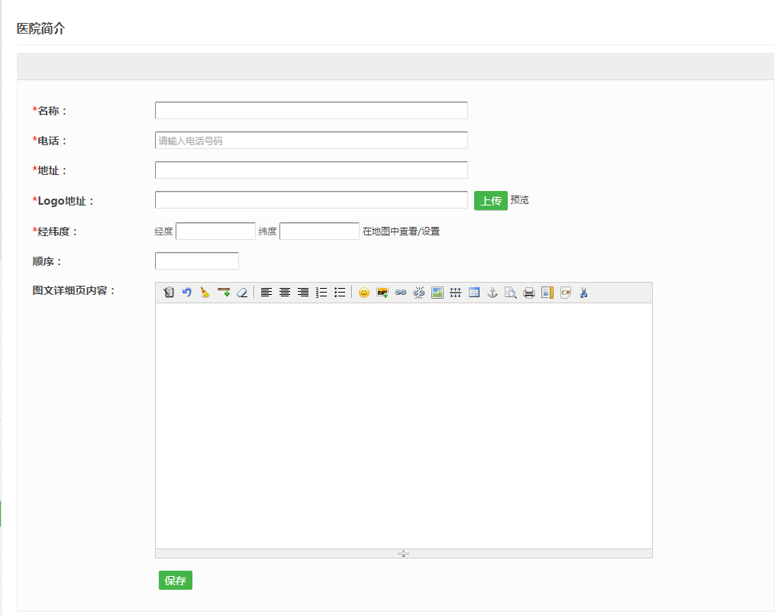Click the print icon in editor toolbar

pyautogui.click(x=529, y=293)
